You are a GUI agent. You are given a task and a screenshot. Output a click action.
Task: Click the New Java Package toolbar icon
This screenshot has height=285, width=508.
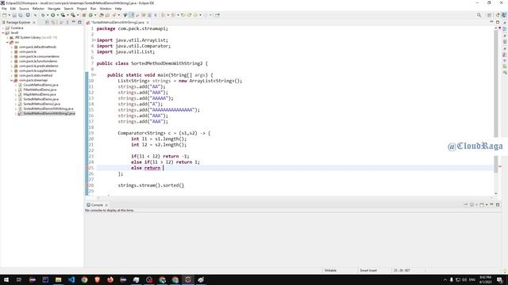pos(84,15)
